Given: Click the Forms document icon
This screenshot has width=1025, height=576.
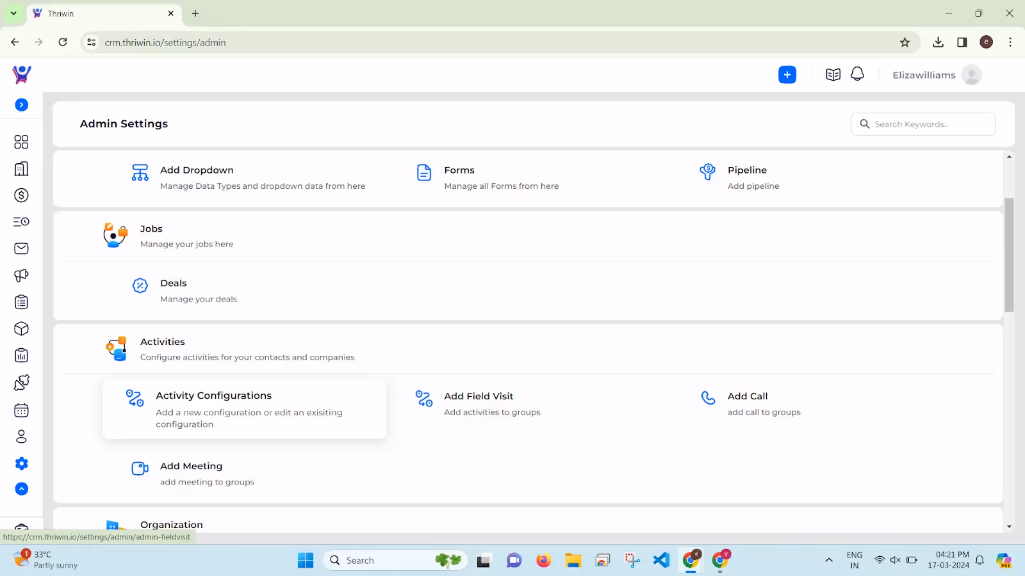Looking at the screenshot, I should coord(424,172).
